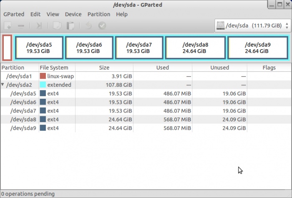Click the Copy partition toolbar icon
This screenshot has width=292, height=198.
click(57, 26)
